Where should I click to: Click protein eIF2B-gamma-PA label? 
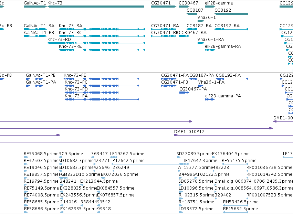223,96
